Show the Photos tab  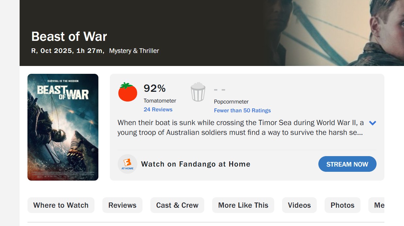342,205
